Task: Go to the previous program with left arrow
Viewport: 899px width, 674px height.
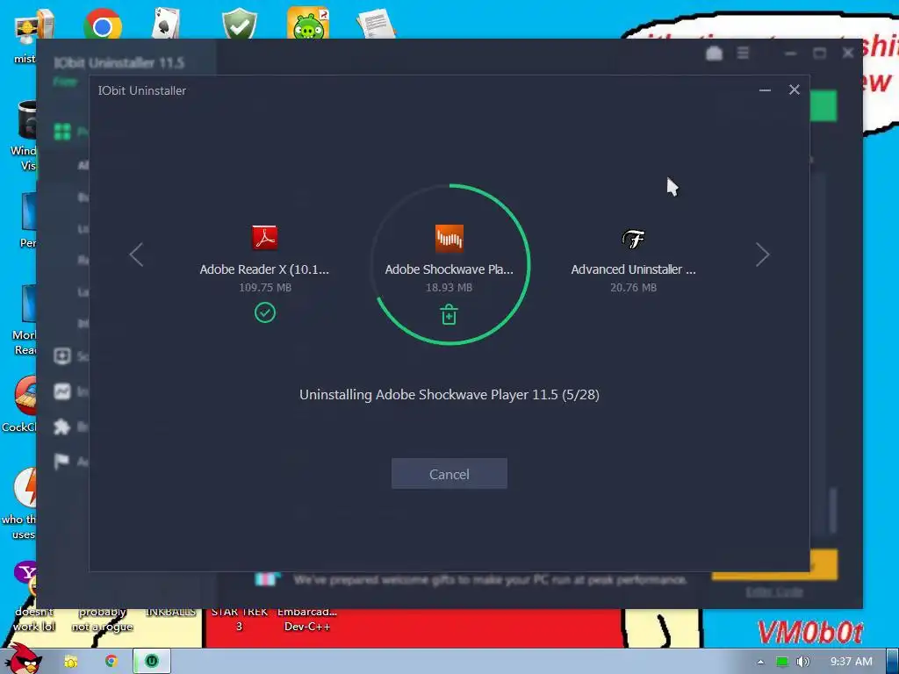Action: tap(136, 255)
